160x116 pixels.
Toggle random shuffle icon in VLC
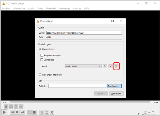[52, 112]
